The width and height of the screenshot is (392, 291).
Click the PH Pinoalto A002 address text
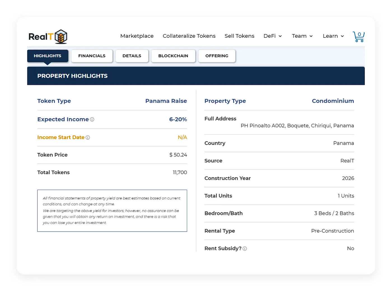point(297,126)
